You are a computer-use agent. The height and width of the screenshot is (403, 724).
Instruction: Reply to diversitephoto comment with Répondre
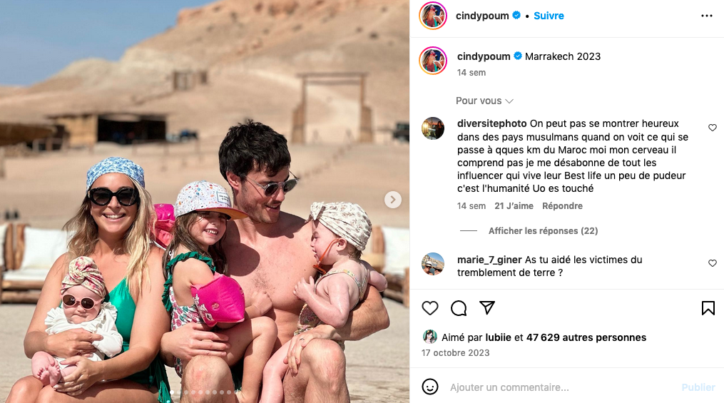[x=562, y=206]
